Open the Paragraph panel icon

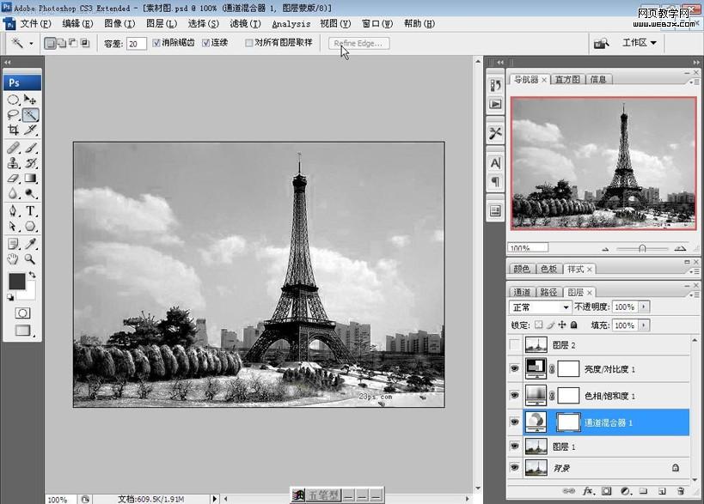pos(495,182)
